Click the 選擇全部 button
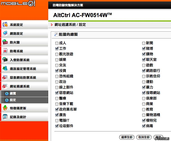Screen dimensions: 171x141 [x=127, y=137]
